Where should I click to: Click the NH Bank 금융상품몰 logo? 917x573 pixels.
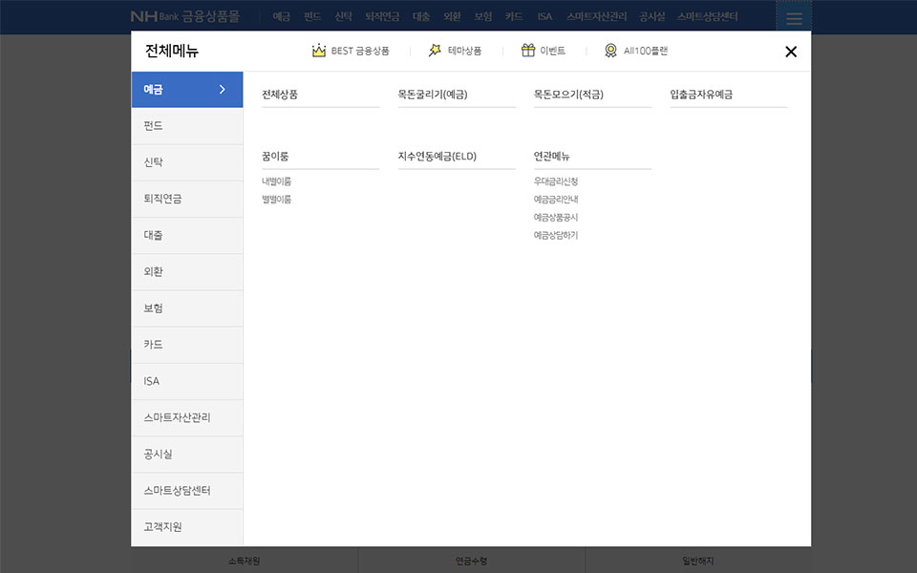(x=185, y=17)
